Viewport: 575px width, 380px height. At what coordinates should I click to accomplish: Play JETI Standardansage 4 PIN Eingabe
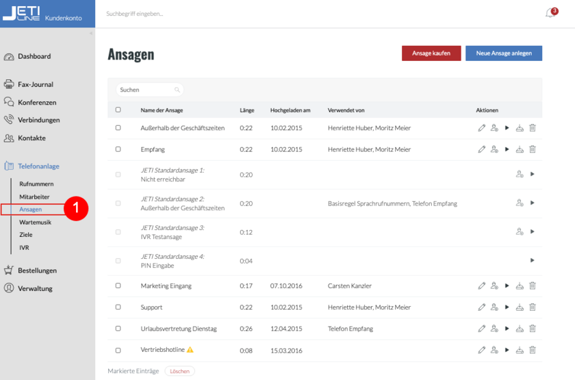click(532, 260)
